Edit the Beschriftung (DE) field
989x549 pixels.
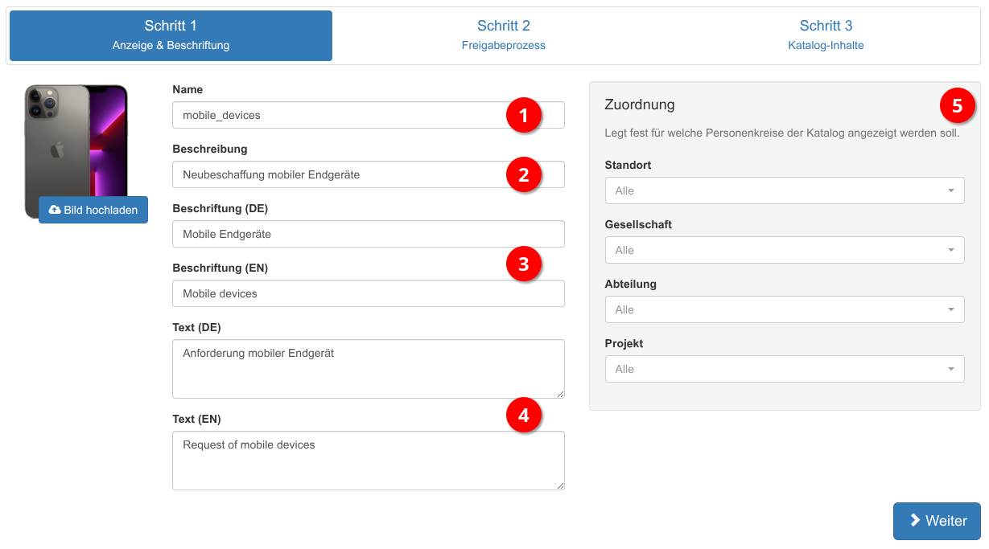tap(368, 234)
